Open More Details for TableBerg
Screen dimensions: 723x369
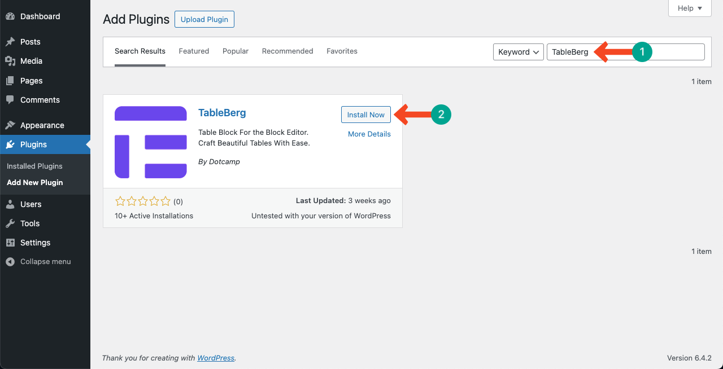coord(369,134)
